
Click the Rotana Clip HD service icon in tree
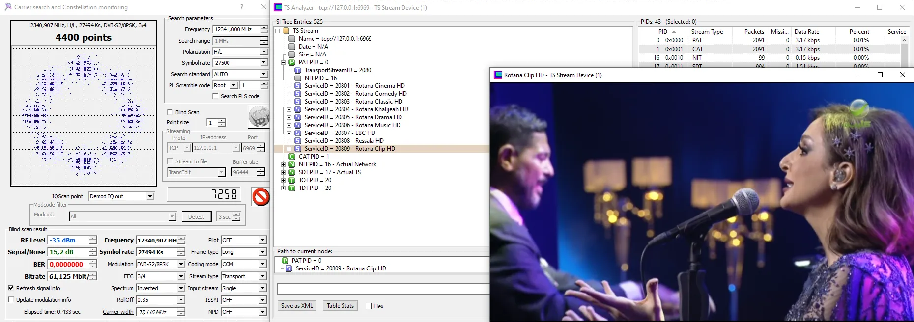[x=298, y=149]
